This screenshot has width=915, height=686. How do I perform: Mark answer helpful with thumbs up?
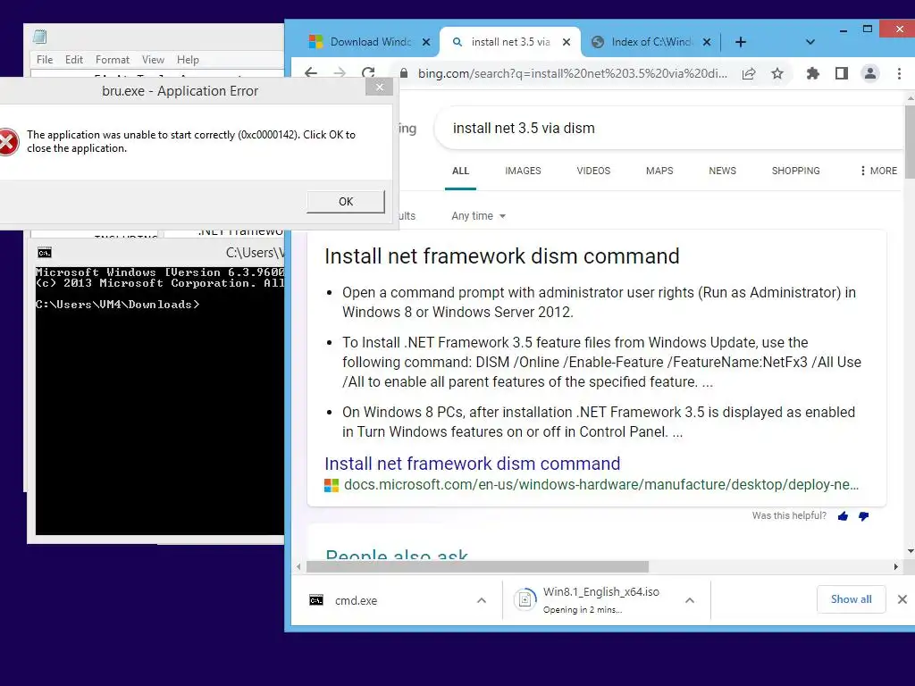(843, 515)
